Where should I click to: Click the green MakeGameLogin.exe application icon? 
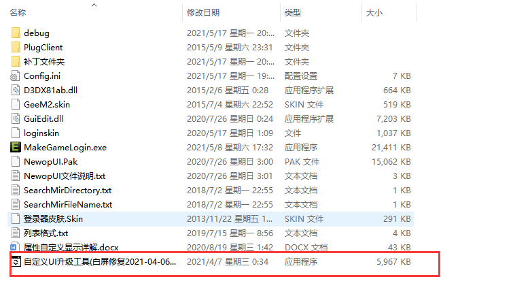click(16, 147)
